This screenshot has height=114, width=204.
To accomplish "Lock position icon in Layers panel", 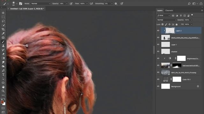I will (170, 24).
